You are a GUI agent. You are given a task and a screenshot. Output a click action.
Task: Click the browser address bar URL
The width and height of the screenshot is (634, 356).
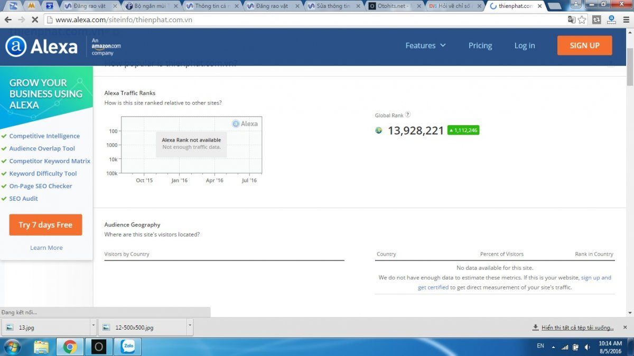coord(124,20)
